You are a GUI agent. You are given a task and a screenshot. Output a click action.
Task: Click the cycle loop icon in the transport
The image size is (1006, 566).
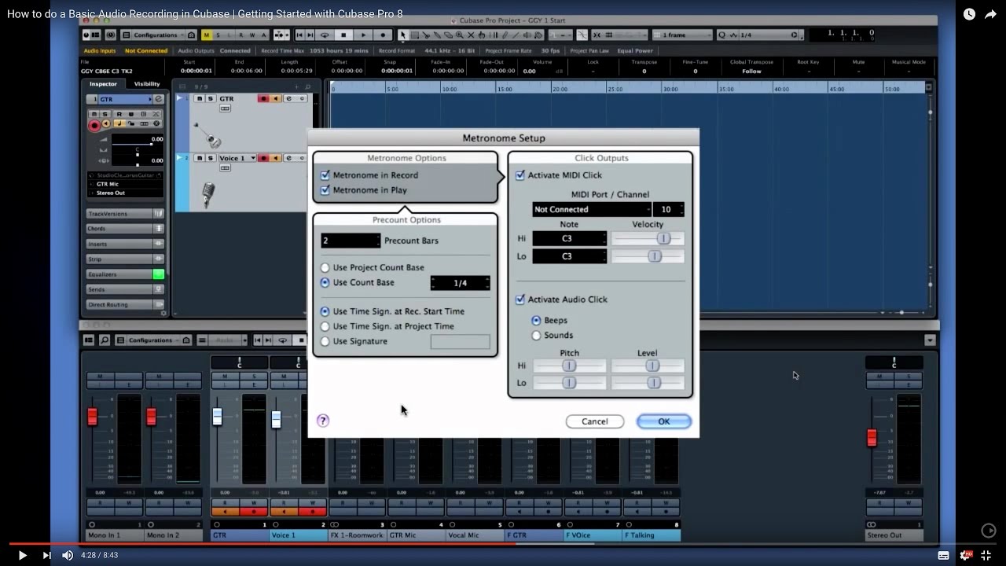tap(325, 35)
